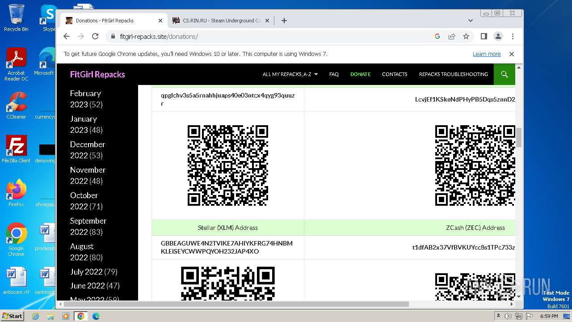The width and height of the screenshot is (572, 322).
Task: Open the Chrome profile avatar
Action: [498, 36]
